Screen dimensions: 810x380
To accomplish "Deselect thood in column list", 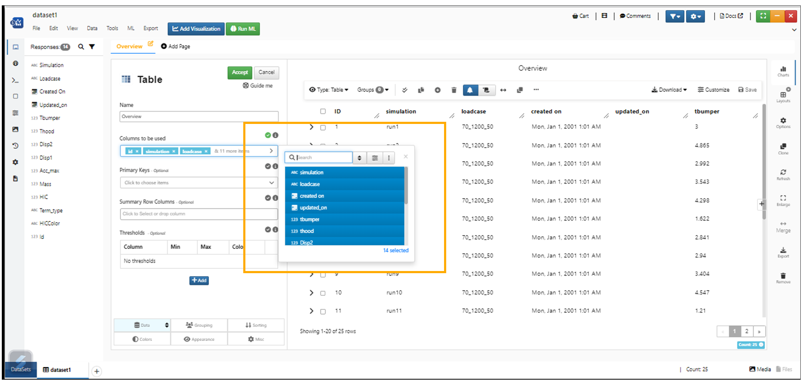I will 345,231.
